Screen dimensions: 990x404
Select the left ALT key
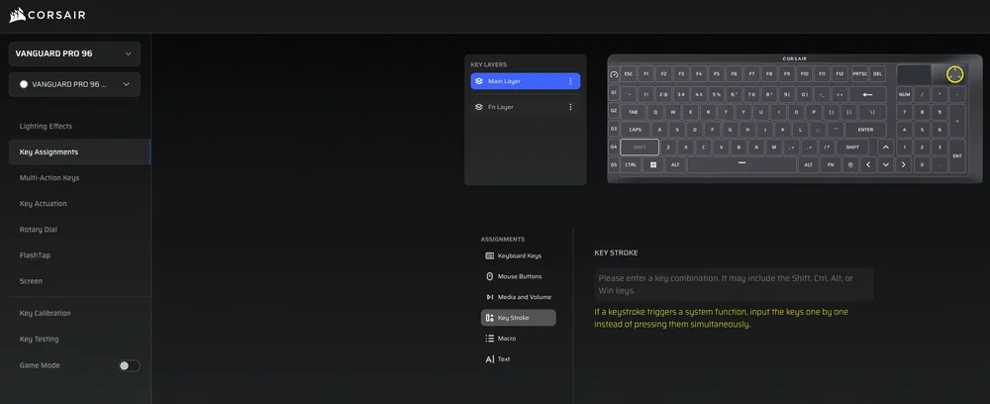pyautogui.click(x=675, y=164)
